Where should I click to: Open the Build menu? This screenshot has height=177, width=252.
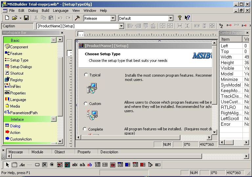click(x=45, y=11)
